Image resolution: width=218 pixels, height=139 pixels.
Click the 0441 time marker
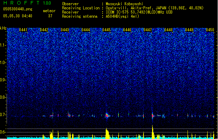pos(23,30)
